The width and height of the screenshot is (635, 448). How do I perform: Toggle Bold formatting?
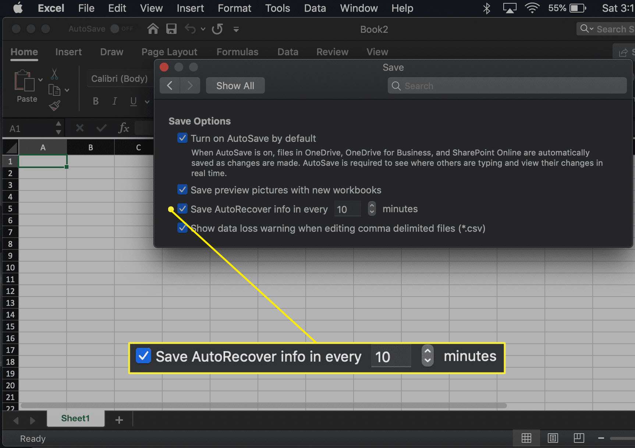click(96, 101)
